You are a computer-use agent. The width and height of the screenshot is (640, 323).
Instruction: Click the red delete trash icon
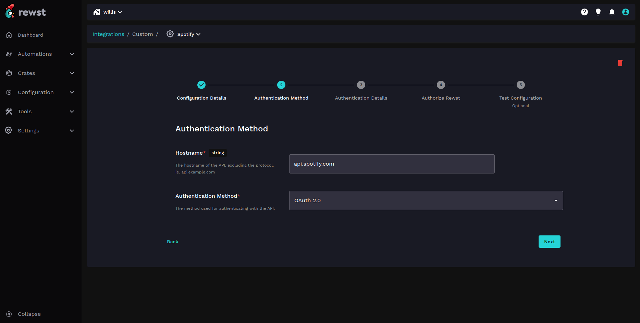[620, 63]
